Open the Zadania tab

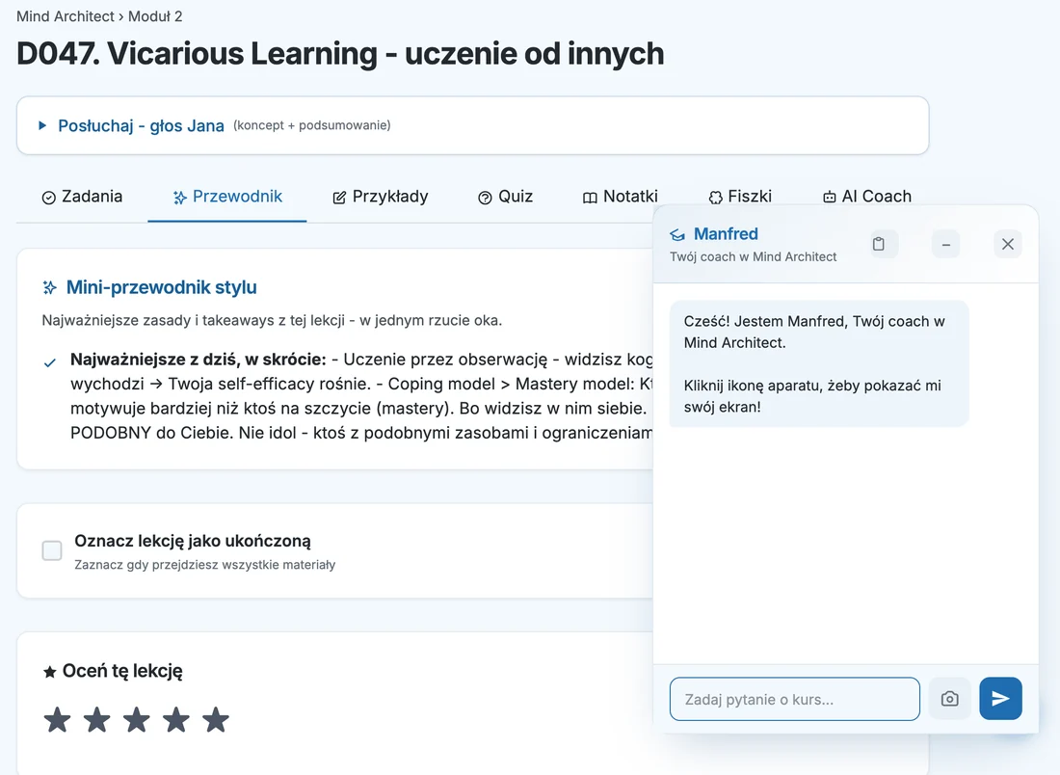coord(83,197)
